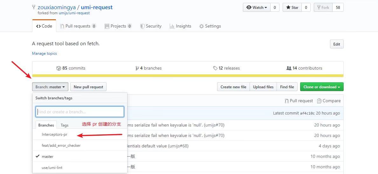Click the releases tag icon

[215, 68]
